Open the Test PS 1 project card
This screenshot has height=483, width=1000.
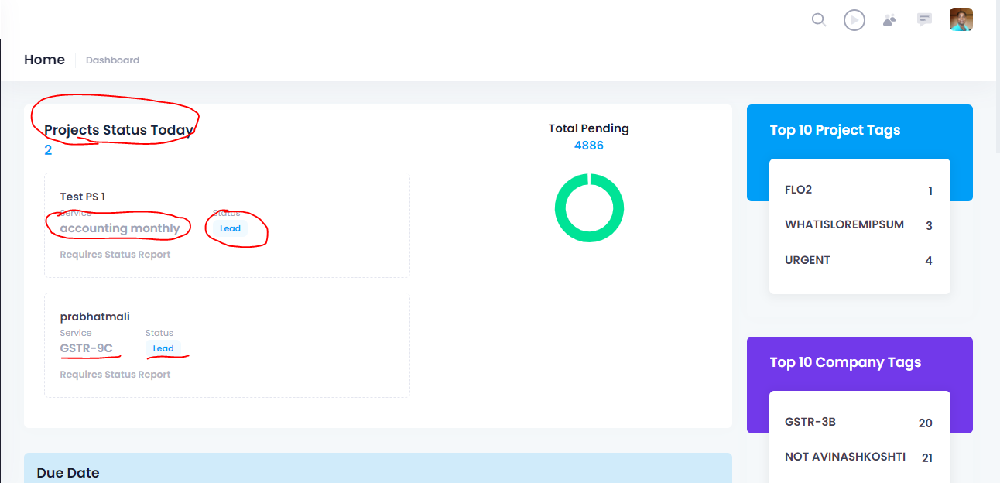click(227, 225)
